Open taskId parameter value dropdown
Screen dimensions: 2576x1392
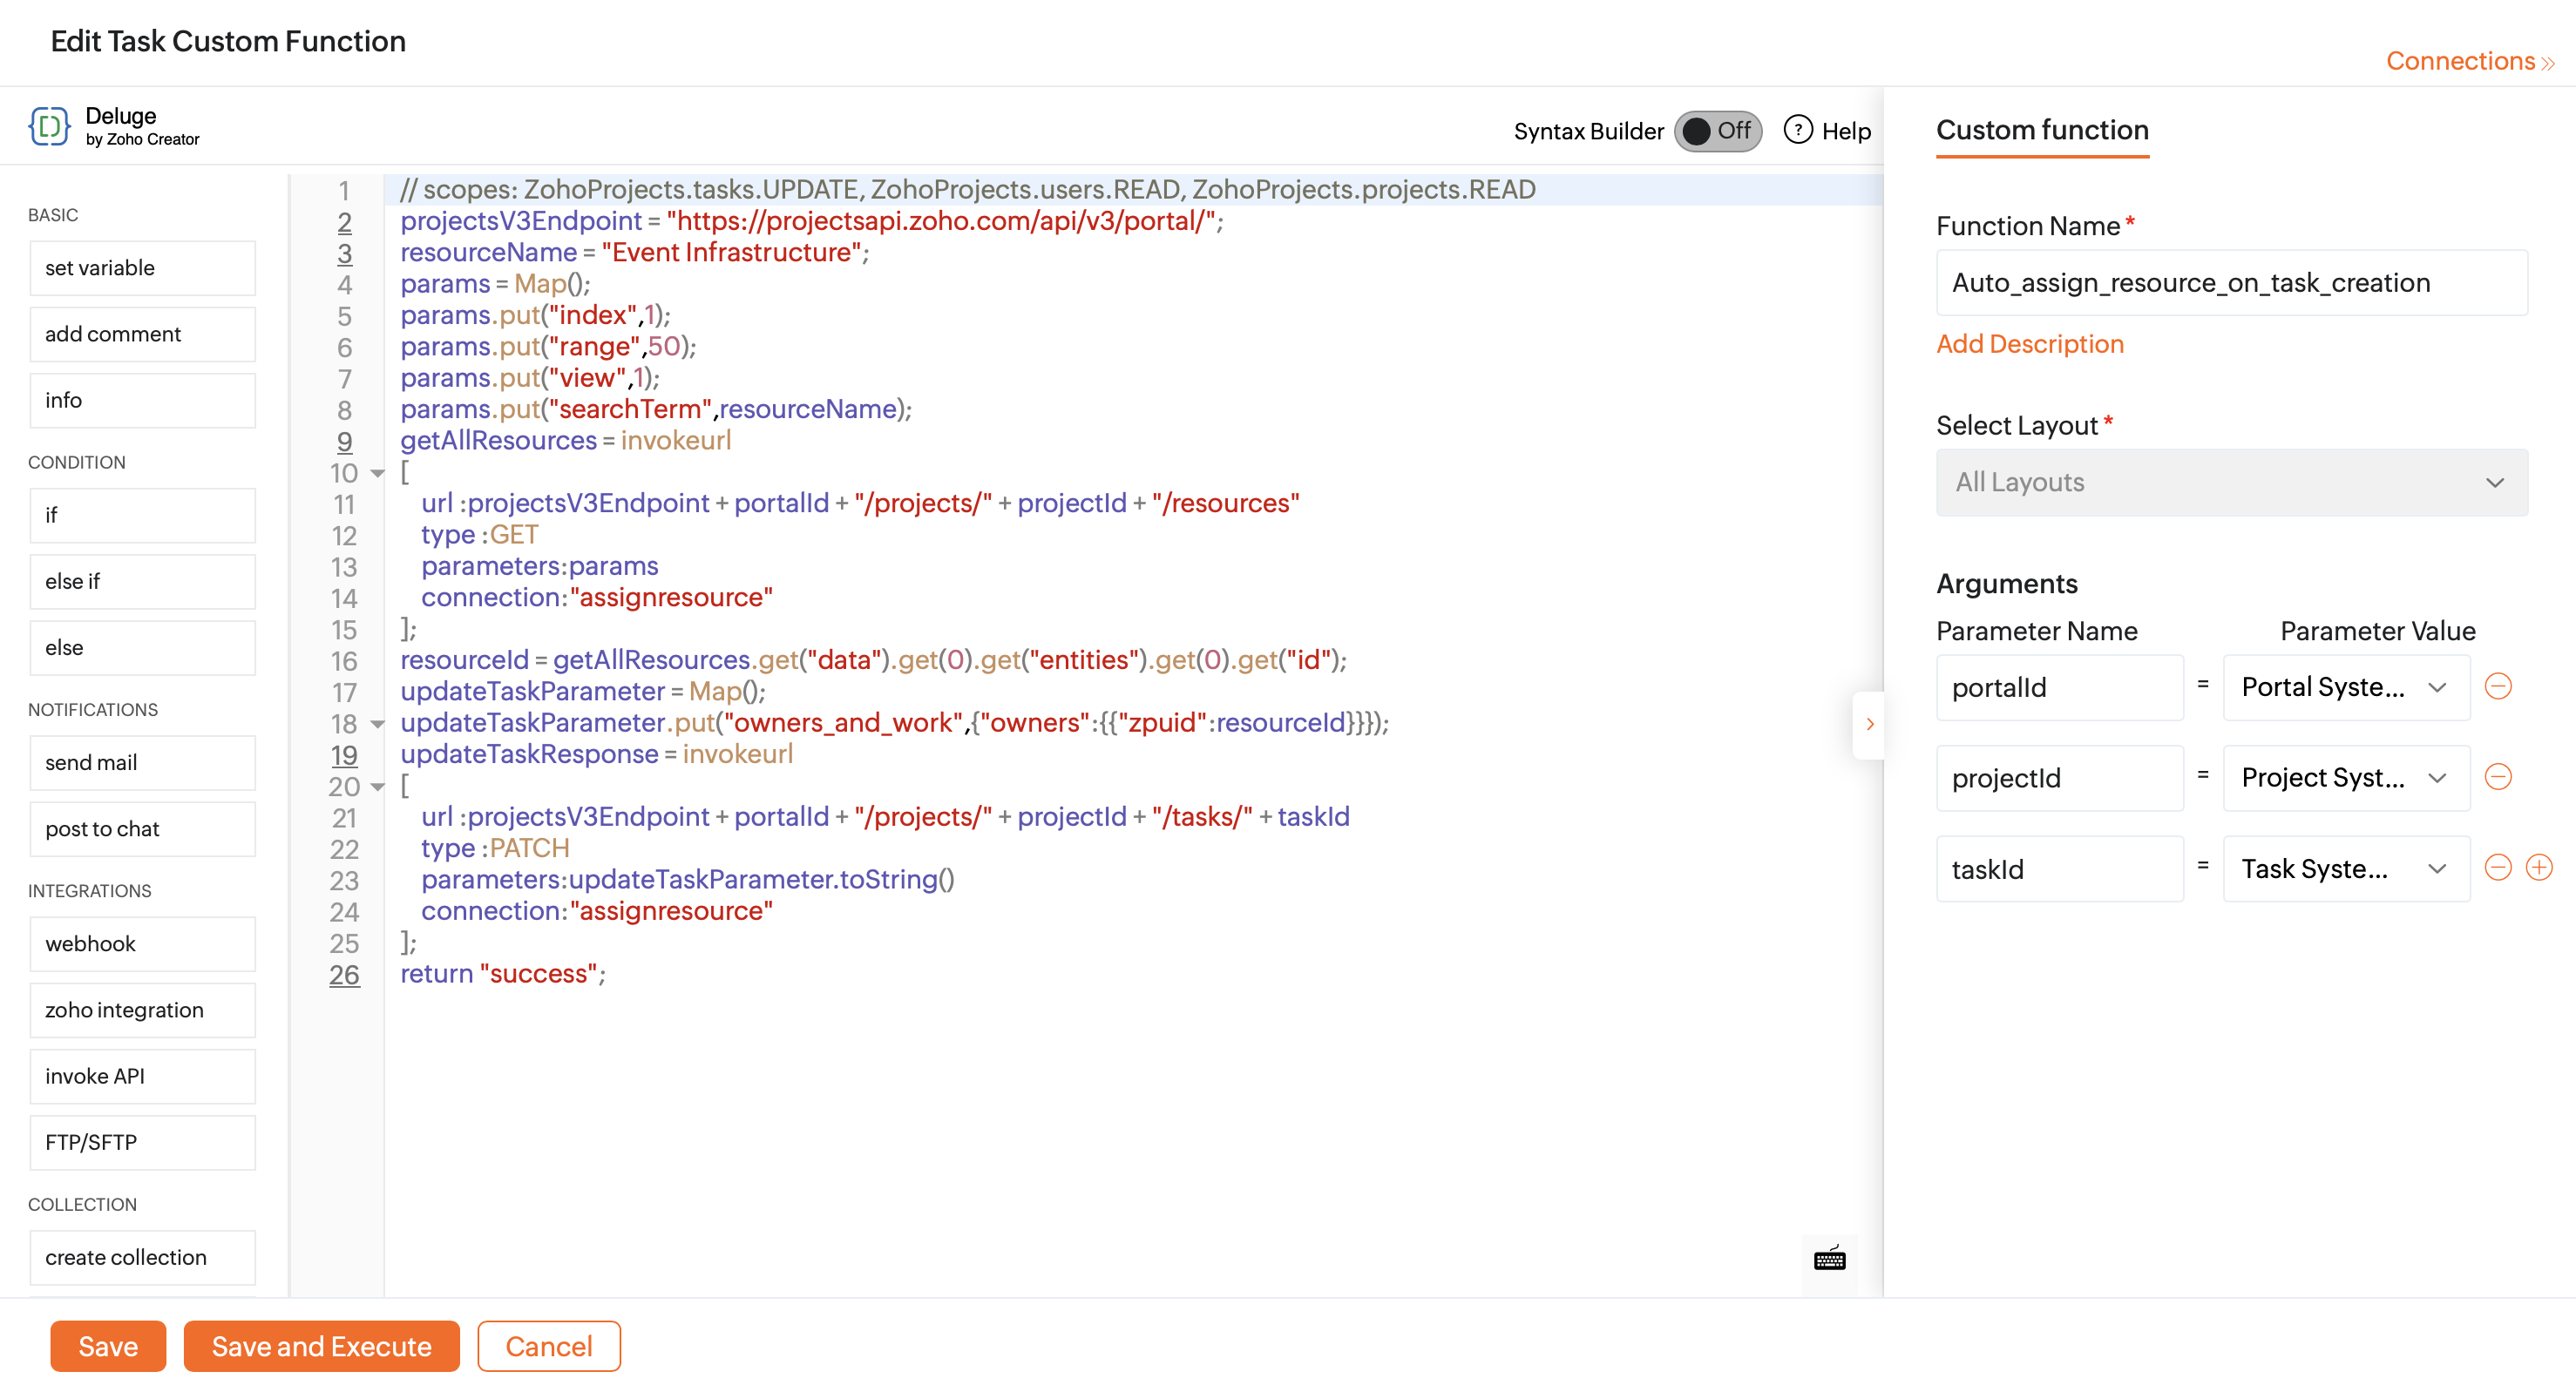click(2345, 868)
